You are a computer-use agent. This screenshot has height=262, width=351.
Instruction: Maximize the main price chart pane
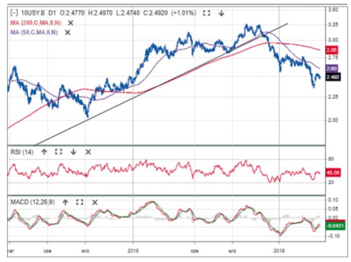[x=206, y=13]
